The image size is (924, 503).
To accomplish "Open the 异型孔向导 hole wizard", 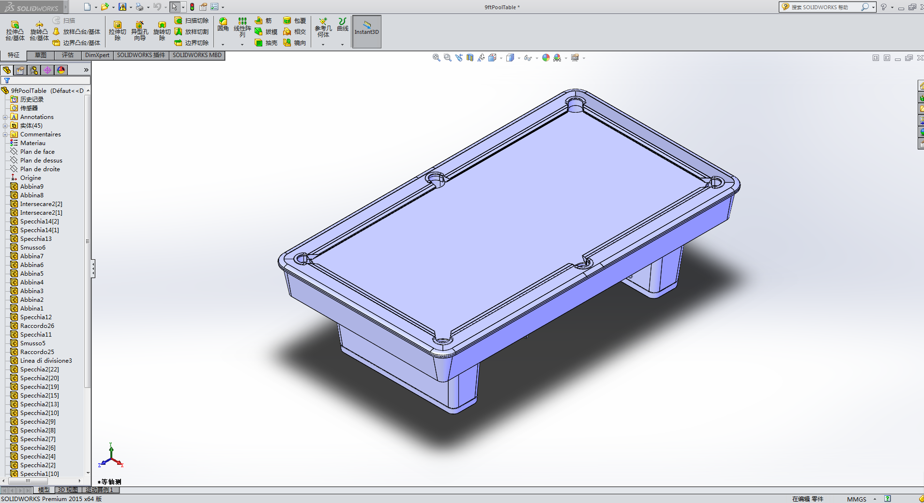I will (139, 30).
